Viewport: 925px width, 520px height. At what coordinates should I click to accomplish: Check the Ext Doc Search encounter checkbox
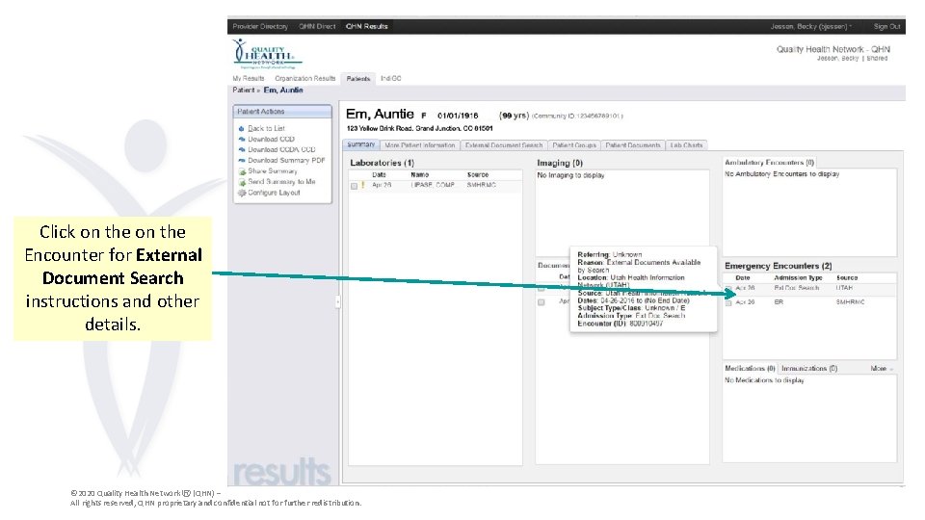[728, 289]
